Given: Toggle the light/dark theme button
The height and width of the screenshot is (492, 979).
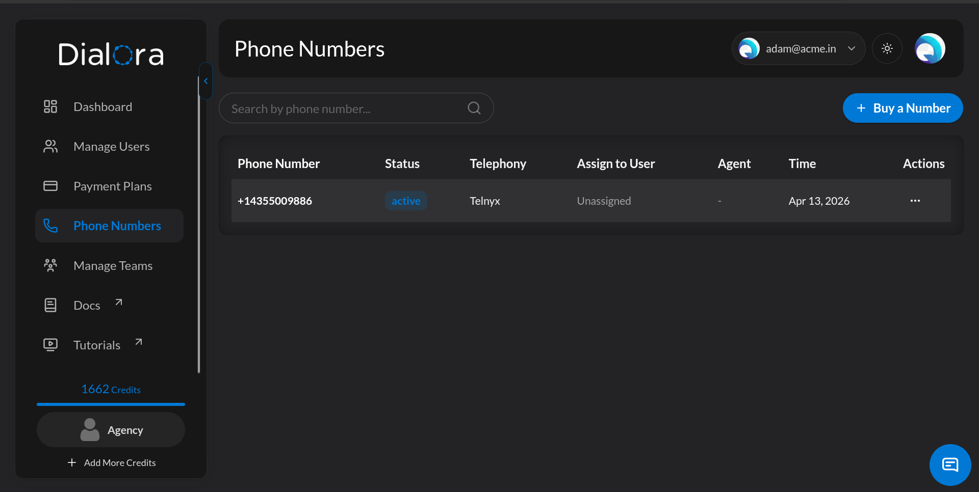Looking at the screenshot, I should coord(887,49).
